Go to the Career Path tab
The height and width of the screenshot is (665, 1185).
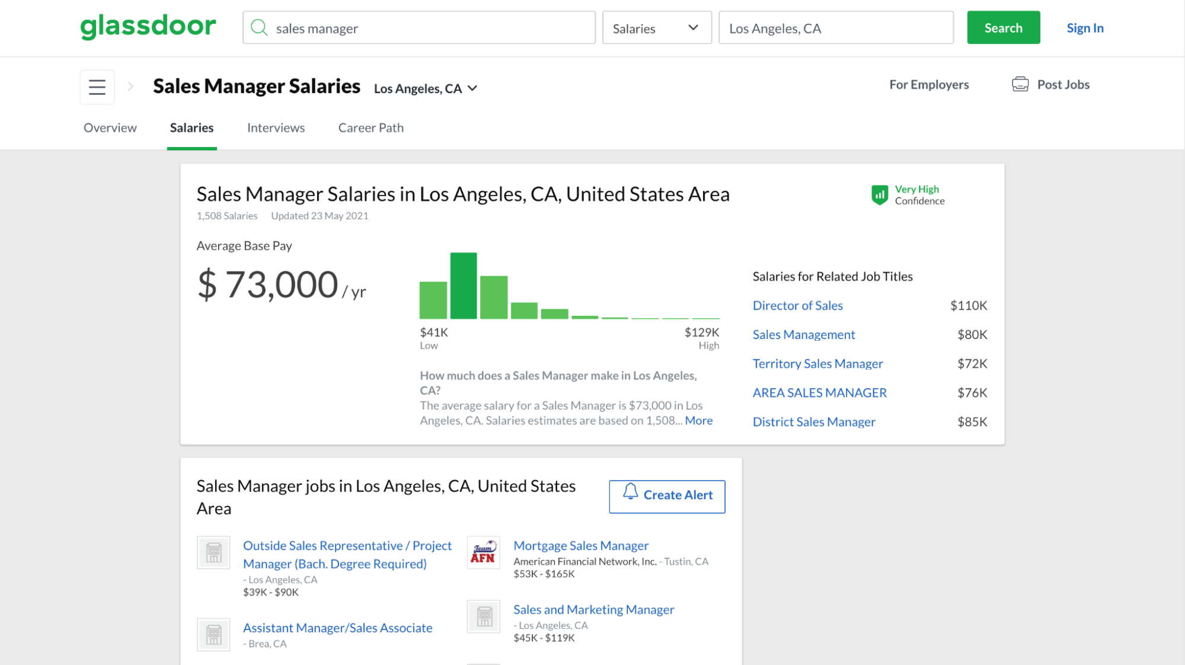[371, 127]
